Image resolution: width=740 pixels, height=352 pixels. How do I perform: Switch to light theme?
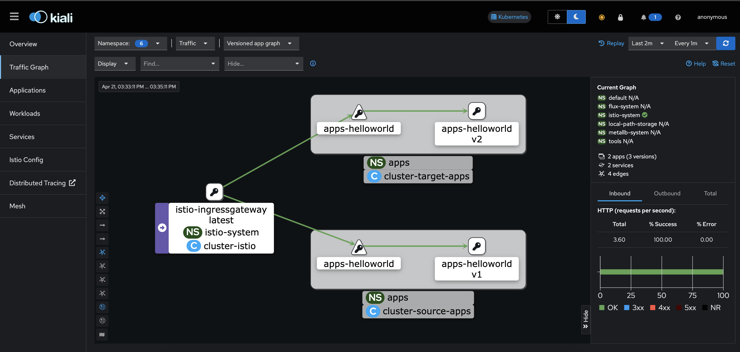coord(557,17)
